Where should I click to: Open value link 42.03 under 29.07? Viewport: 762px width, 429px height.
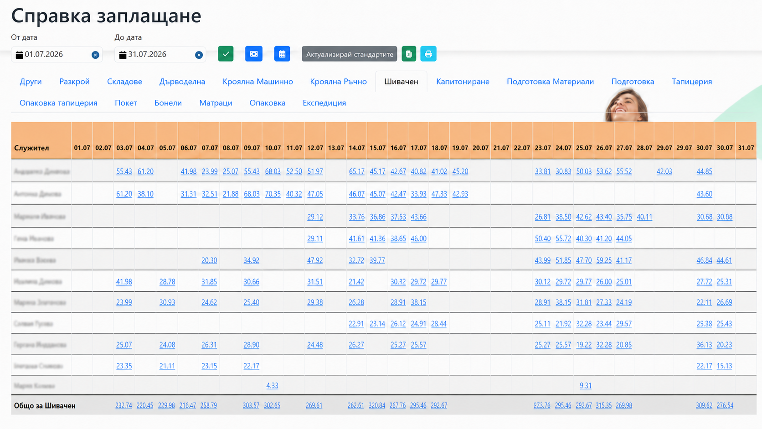coord(664,172)
